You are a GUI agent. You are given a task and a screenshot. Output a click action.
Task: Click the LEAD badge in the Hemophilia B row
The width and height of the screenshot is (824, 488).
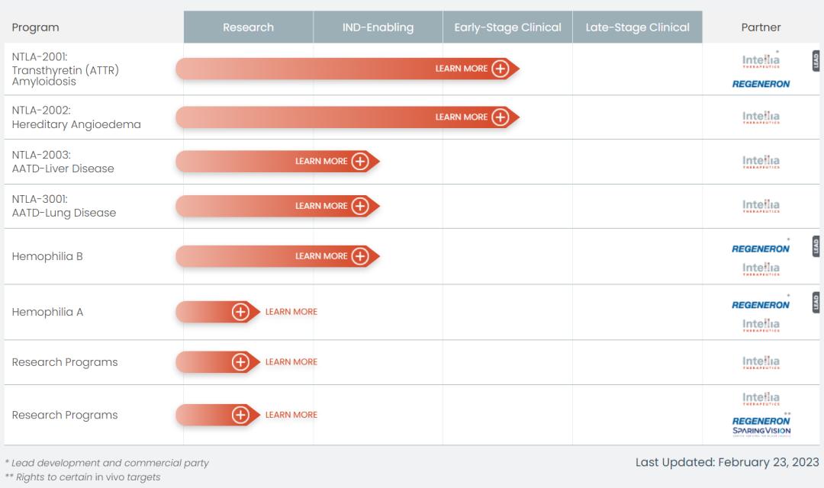click(816, 246)
